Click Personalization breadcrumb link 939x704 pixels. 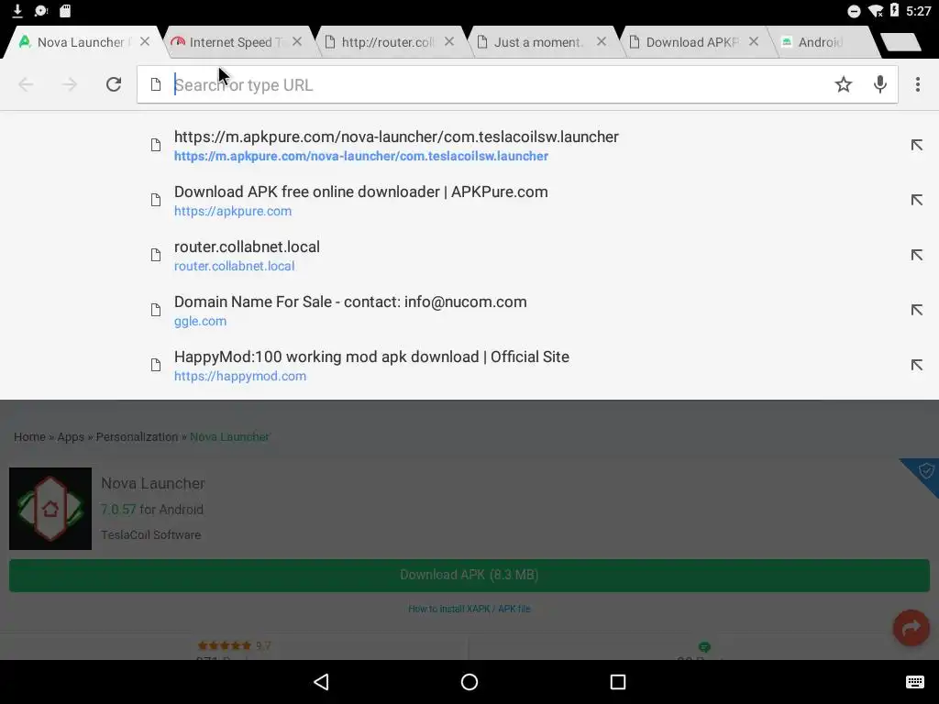[x=138, y=437]
